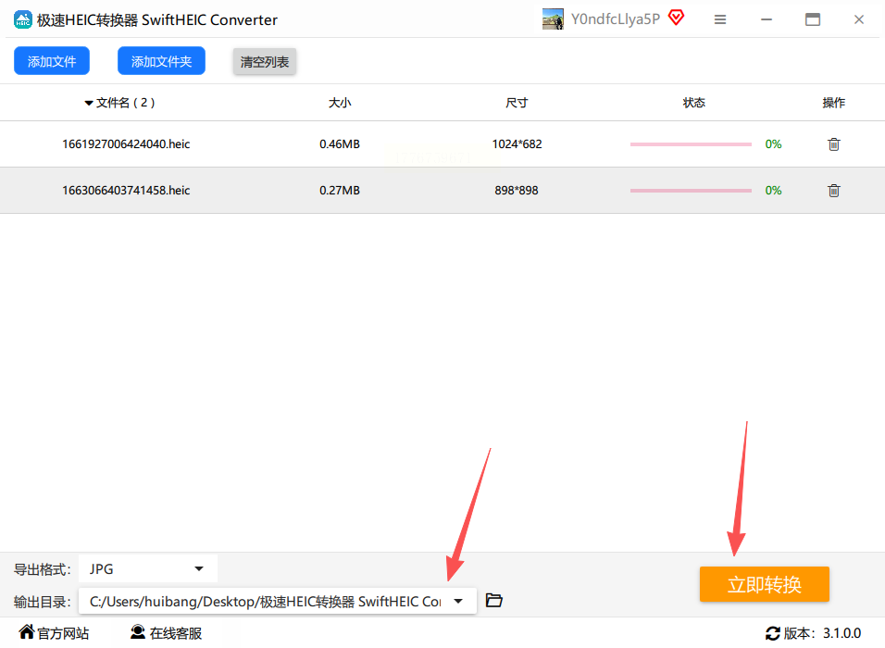
Task: Click the red VIP diamond badge
Action: [x=676, y=19]
